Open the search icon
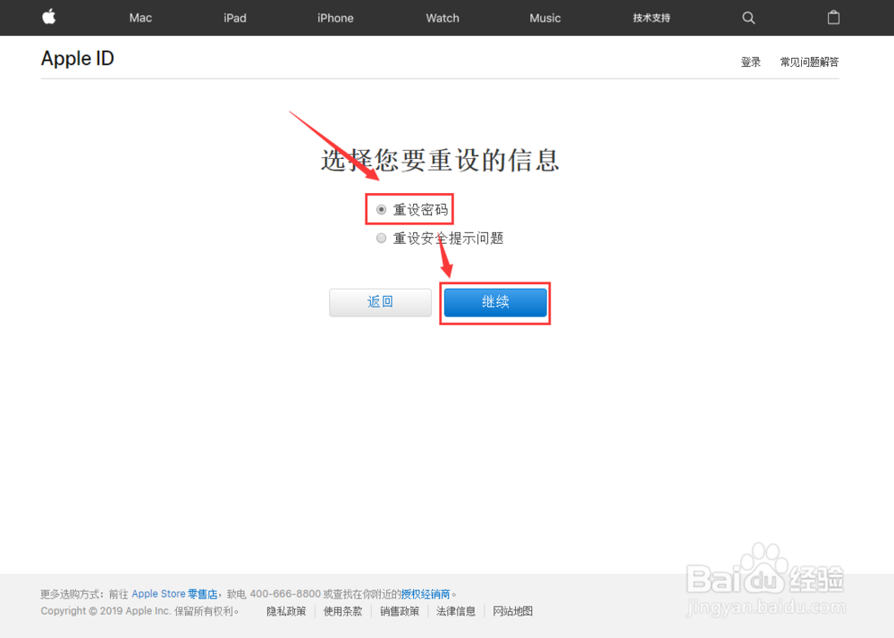894x638 pixels. pos(748,18)
